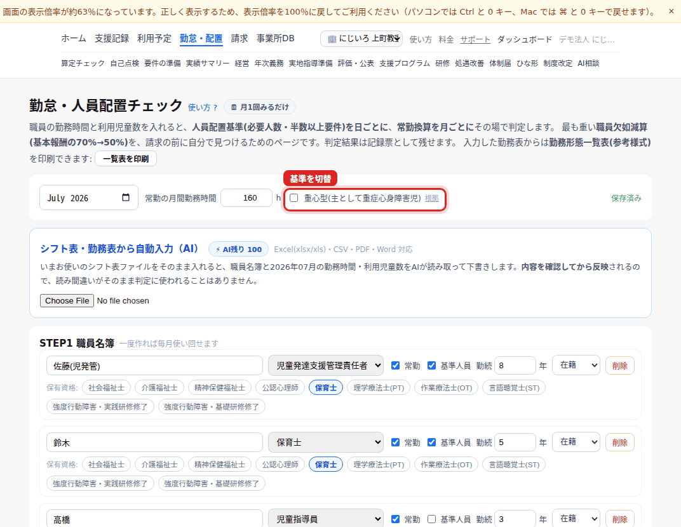Open the 利用予定 menu item
Image resolution: width=681 pixels, height=527 pixels.
pyautogui.click(x=154, y=38)
